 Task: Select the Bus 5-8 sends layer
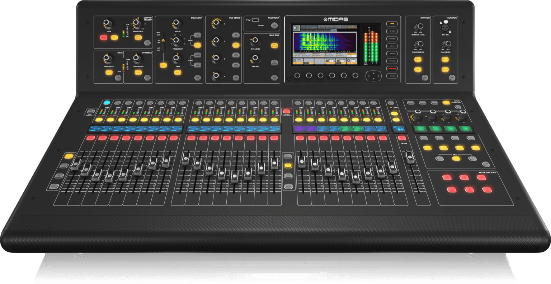pyautogui.click(x=236, y=45)
